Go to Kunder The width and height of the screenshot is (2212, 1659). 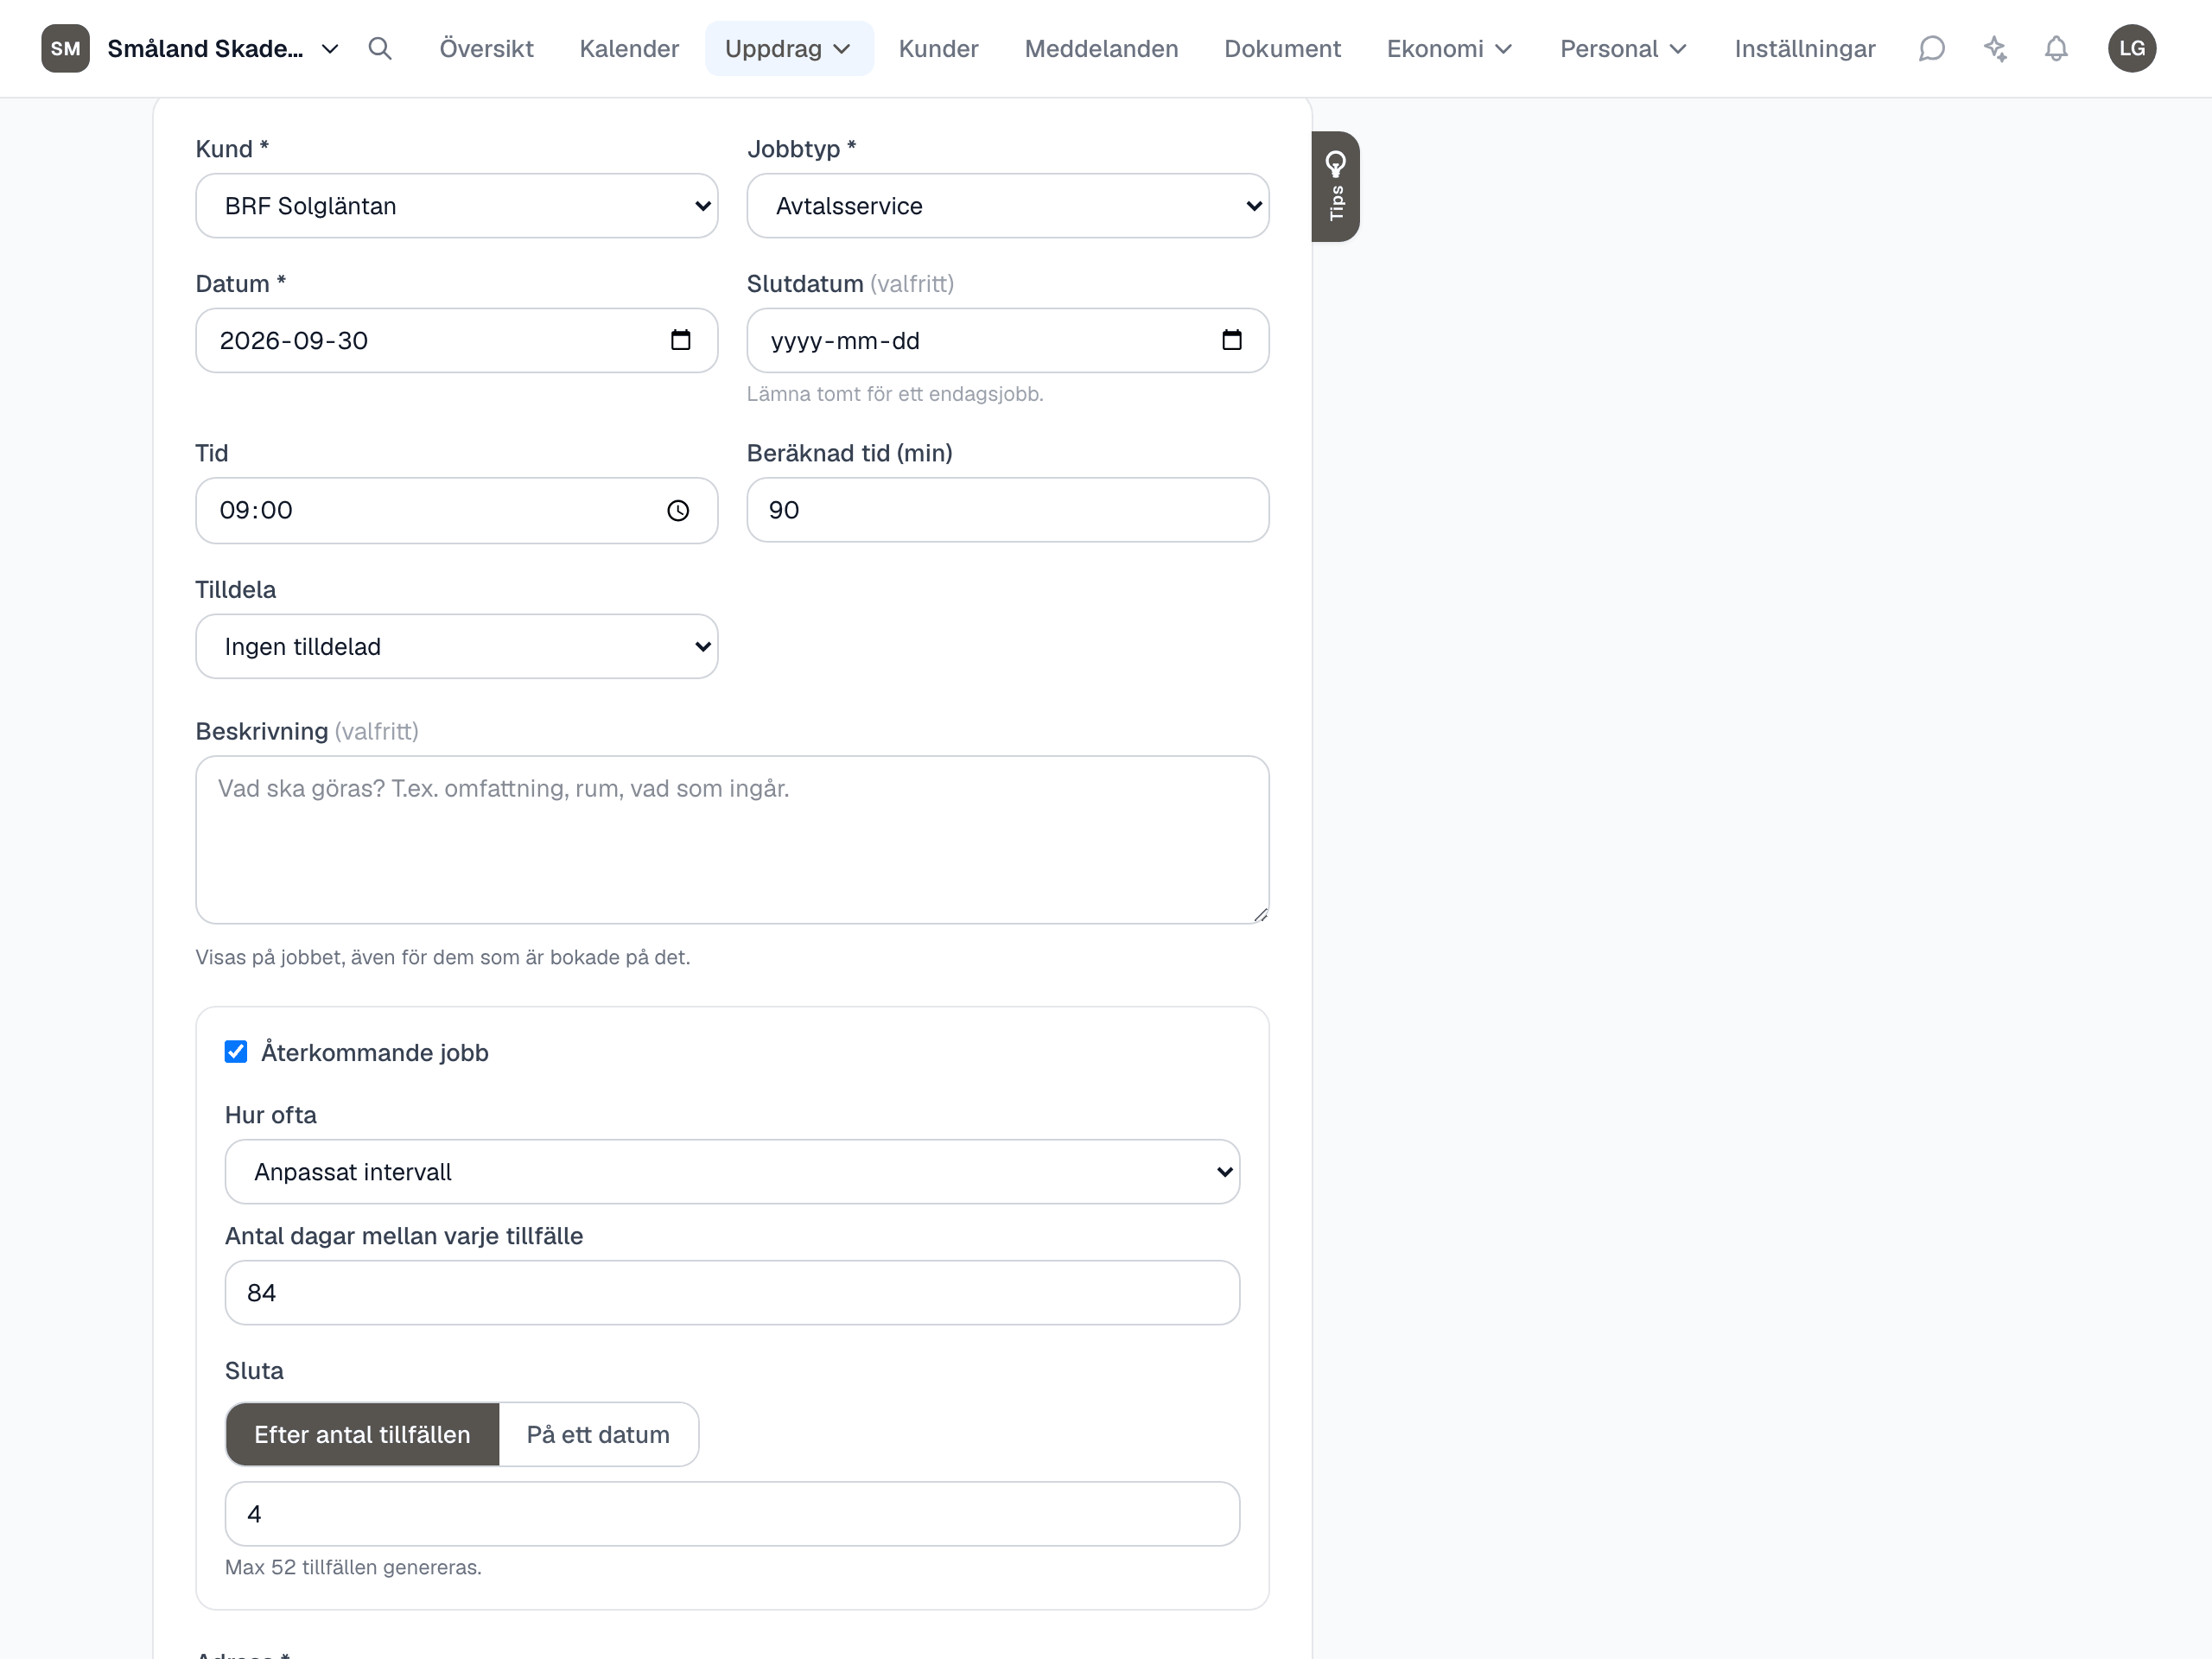(938, 48)
